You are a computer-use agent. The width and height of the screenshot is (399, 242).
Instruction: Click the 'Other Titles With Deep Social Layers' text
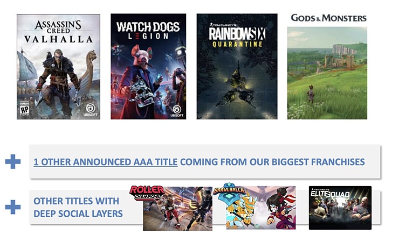click(x=78, y=207)
